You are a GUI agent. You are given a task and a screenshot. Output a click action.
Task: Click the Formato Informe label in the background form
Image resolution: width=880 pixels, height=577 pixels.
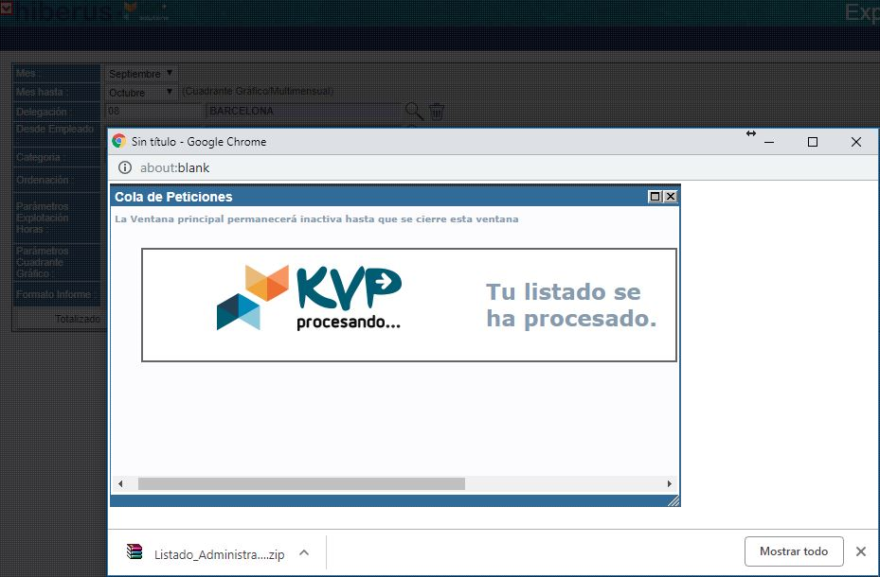click(x=53, y=294)
